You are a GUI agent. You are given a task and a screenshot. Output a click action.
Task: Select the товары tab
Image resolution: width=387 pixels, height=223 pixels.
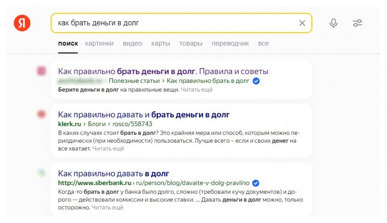click(x=191, y=44)
